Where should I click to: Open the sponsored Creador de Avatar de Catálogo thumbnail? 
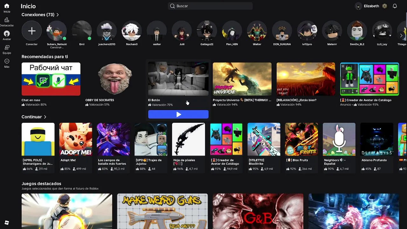[x=369, y=79]
